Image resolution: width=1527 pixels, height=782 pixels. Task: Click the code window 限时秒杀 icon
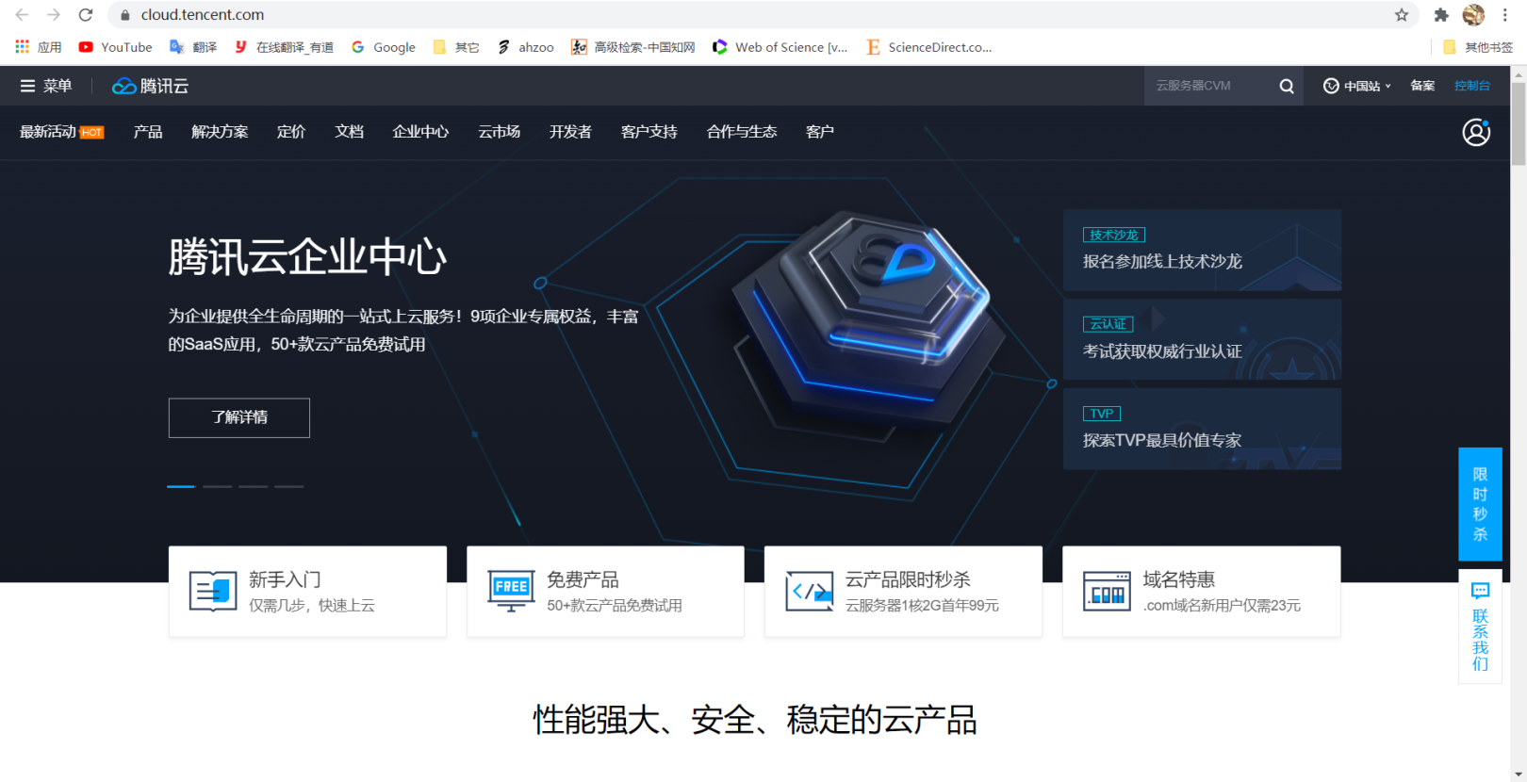point(810,592)
